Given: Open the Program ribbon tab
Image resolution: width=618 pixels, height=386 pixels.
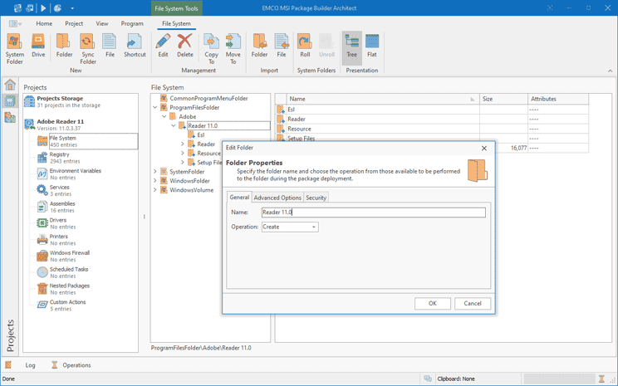Looking at the screenshot, I should tap(132, 23).
